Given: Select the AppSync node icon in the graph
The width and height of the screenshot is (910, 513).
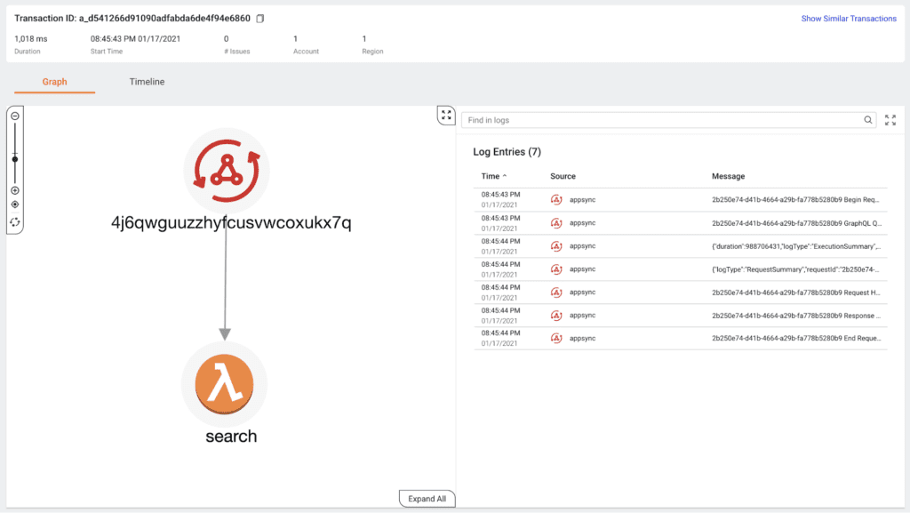Looking at the screenshot, I should pyautogui.click(x=226, y=170).
